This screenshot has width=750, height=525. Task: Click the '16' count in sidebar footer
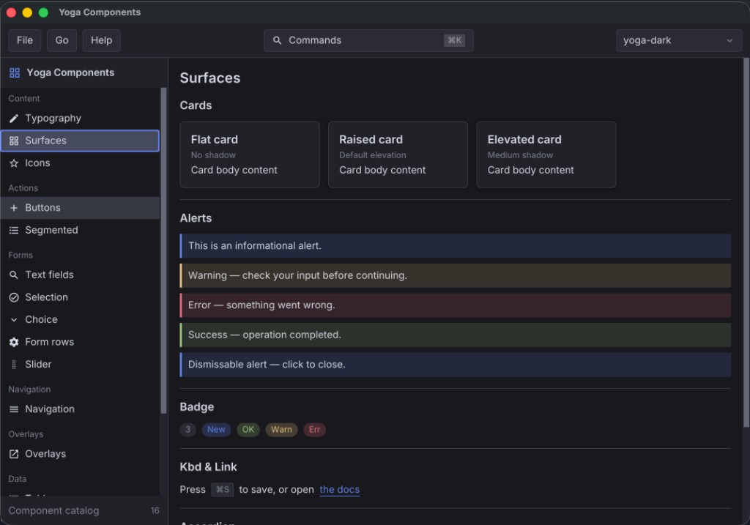coord(155,510)
